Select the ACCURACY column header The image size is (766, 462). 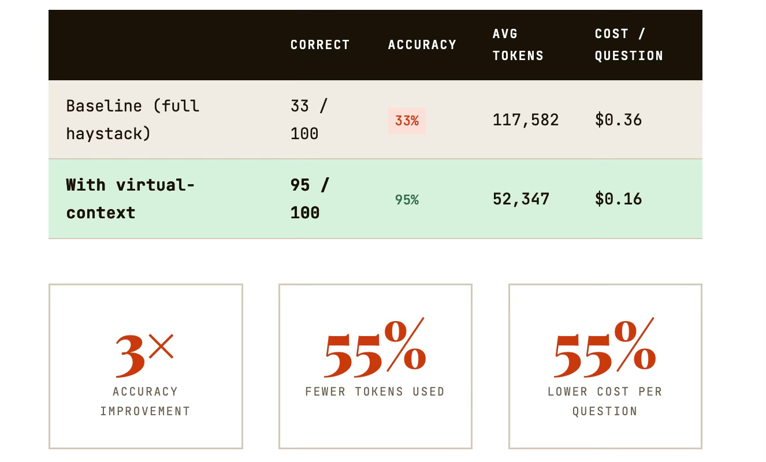coord(422,44)
